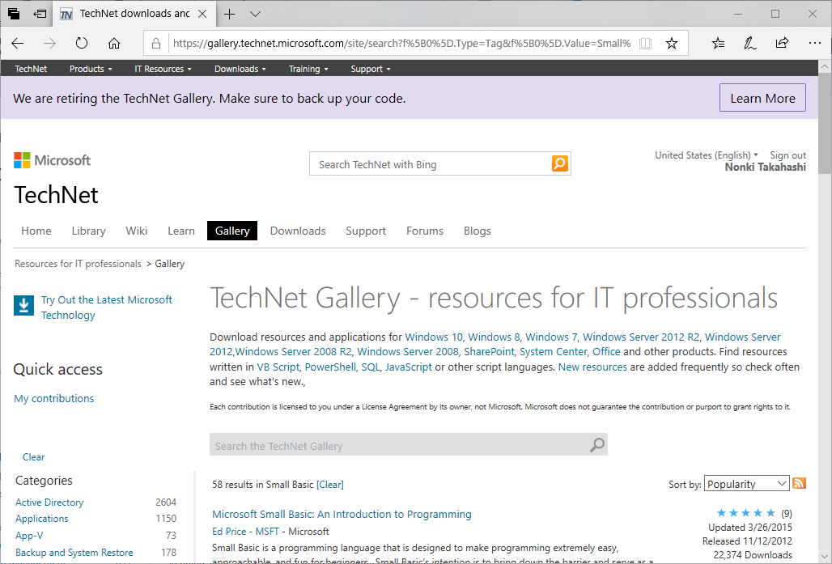Click the RSS feed icon beside Sort by
Screen dimensions: 832x564
pos(799,482)
